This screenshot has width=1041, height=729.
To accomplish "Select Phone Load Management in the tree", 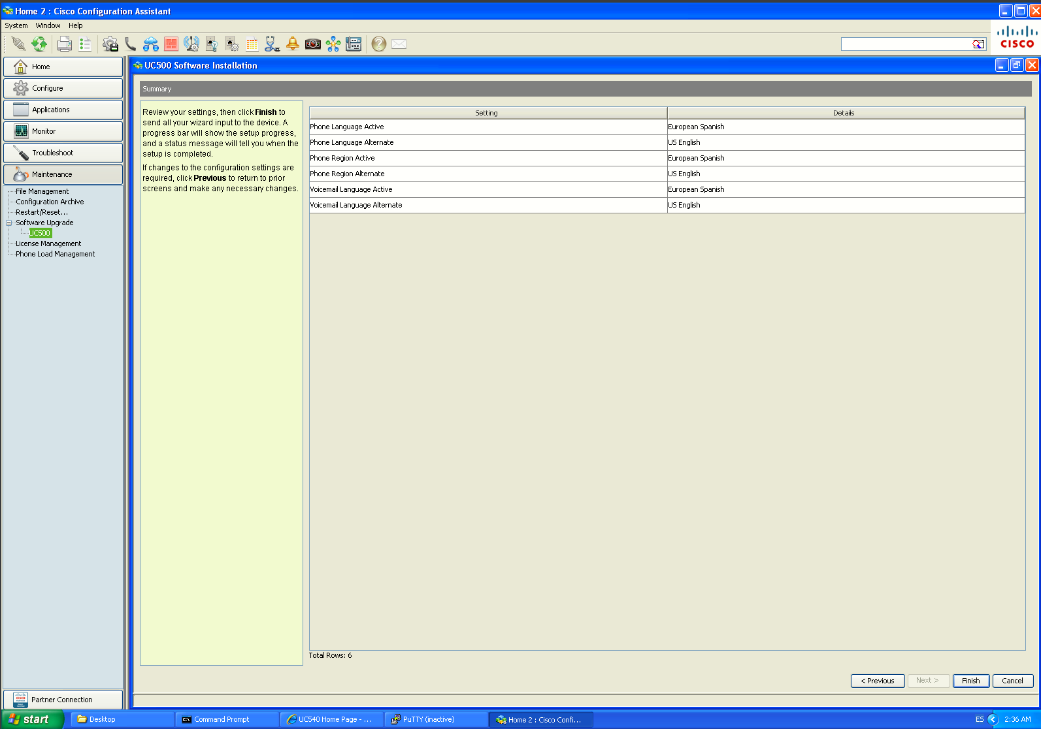I will click(x=55, y=254).
